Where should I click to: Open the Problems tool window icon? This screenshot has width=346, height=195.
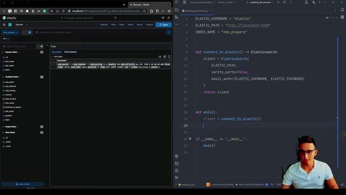pyautogui.click(x=177, y=171)
